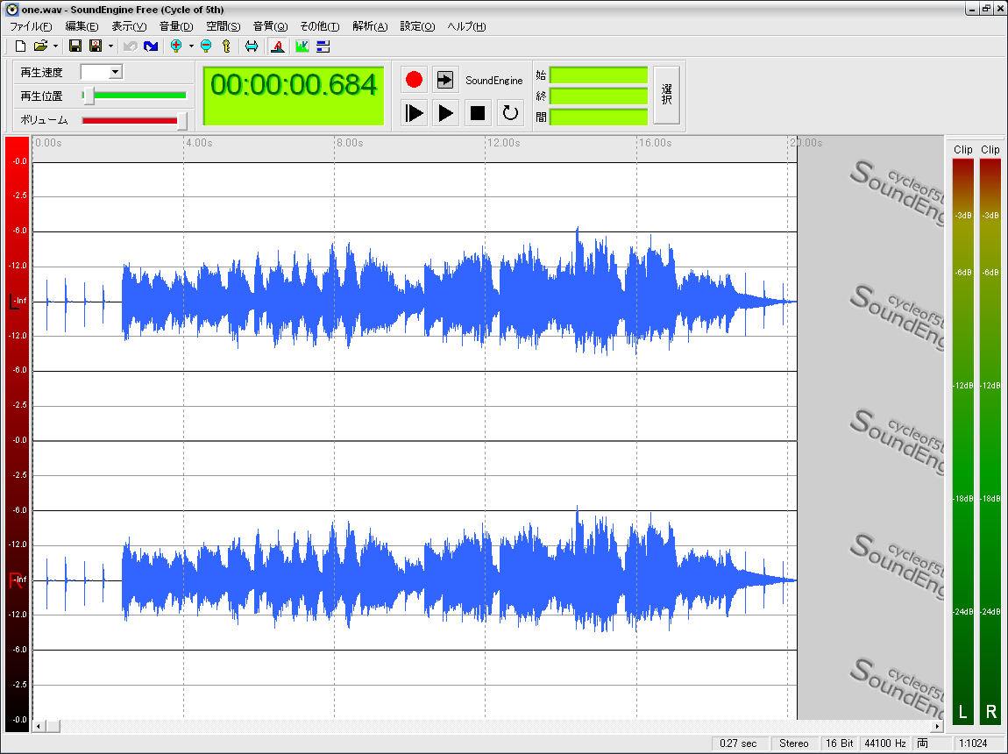Screen dimensions: 1008x754
Task: Click the yellow key icon
Action: (x=226, y=46)
